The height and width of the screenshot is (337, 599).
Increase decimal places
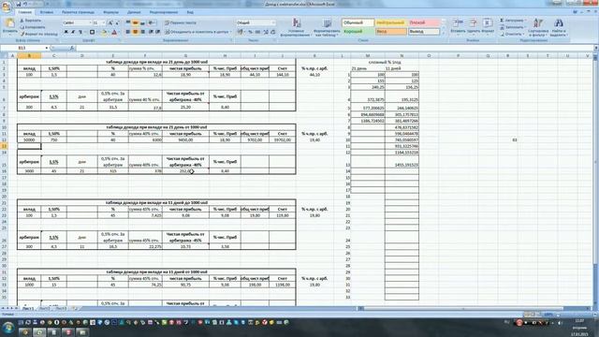point(266,32)
